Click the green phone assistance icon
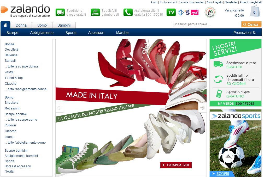This screenshot has width=264, height=178. [x=128, y=13]
